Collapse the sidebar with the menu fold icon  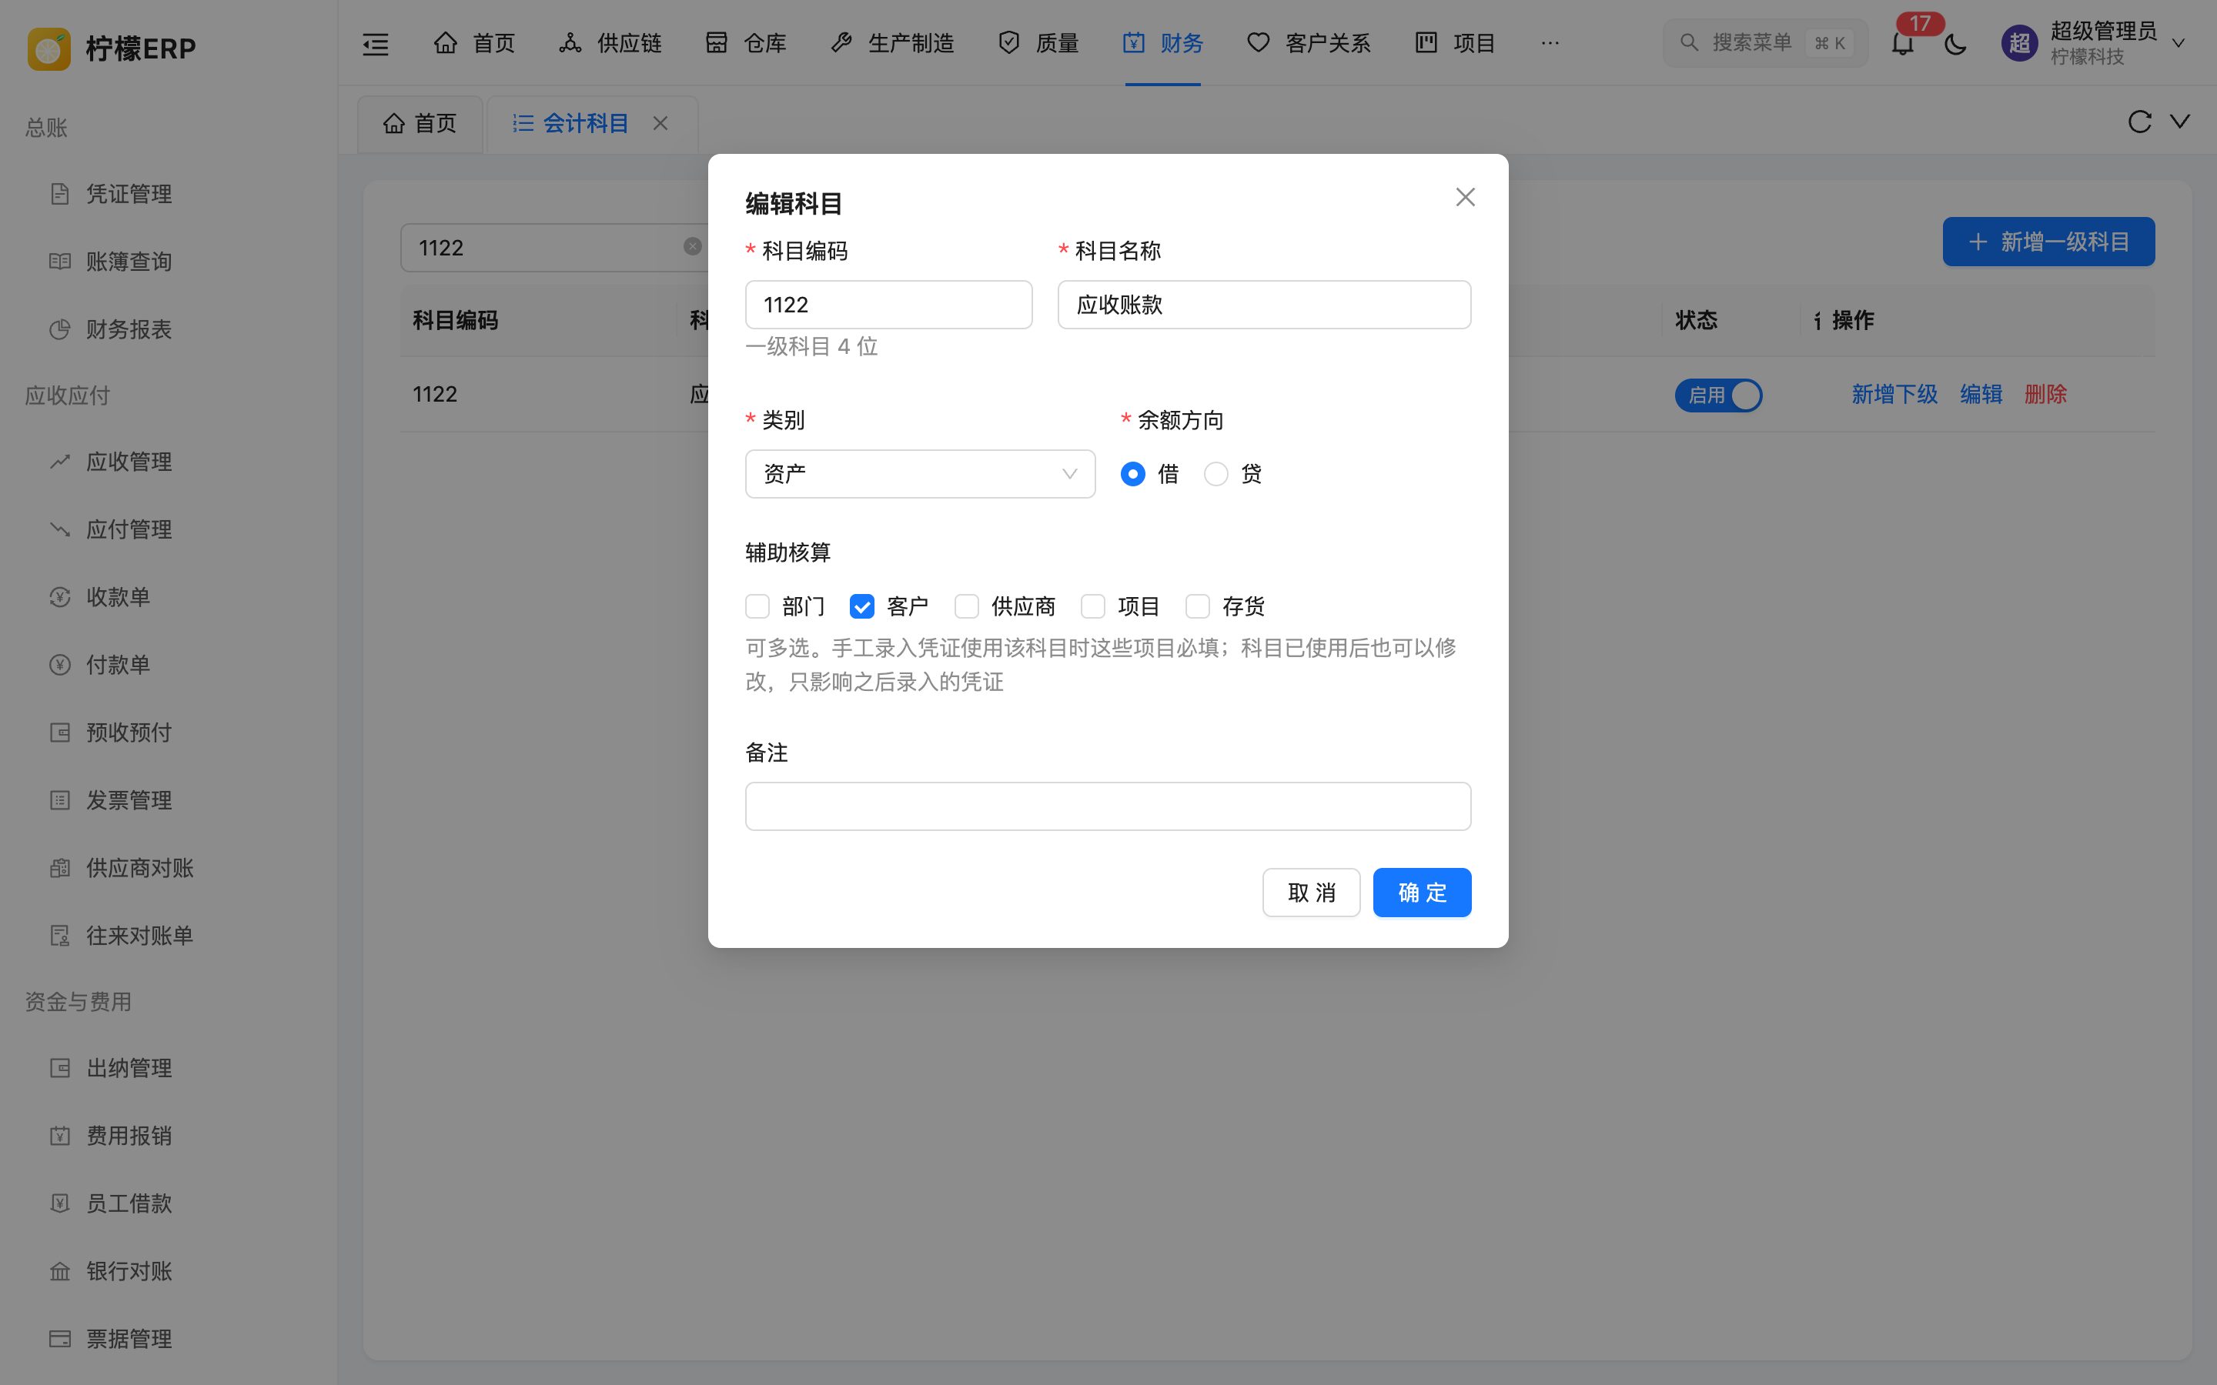[x=376, y=43]
